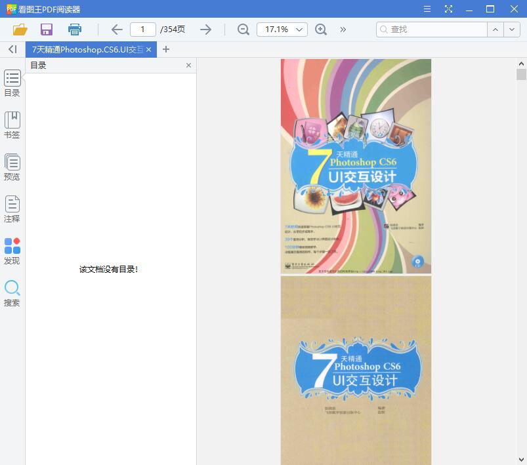This screenshot has height=465, width=527.
Task: Open the 书签 bookmarks panel
Action: coord(12,125)
